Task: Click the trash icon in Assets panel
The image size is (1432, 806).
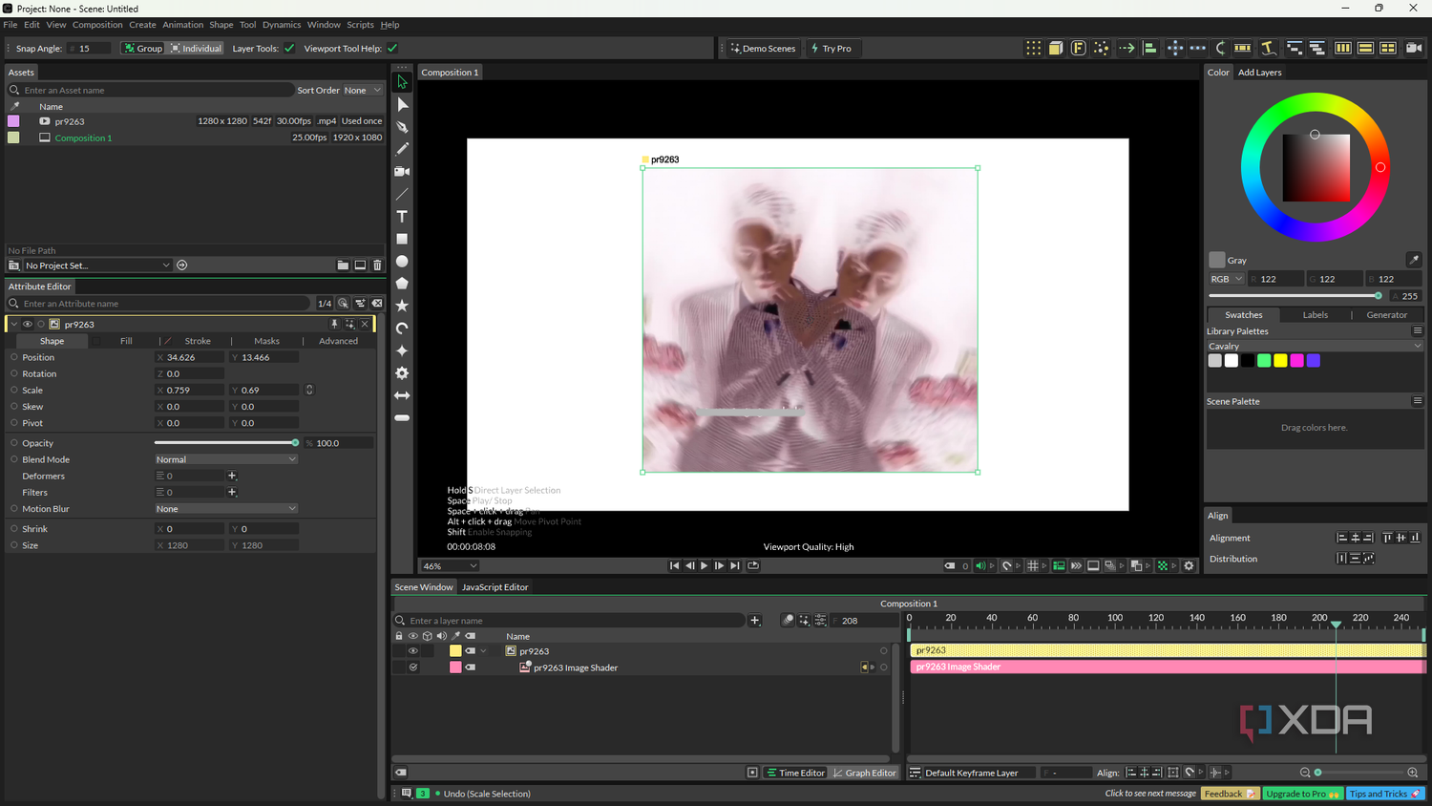Action: coord(377,265)
